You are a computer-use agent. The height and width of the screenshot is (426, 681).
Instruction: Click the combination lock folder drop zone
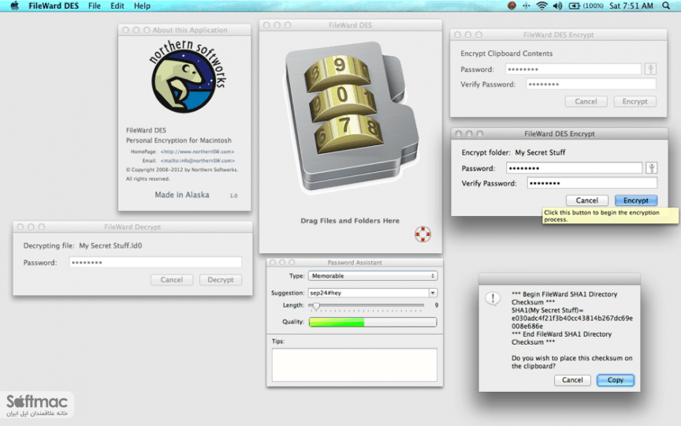point(350,118)
